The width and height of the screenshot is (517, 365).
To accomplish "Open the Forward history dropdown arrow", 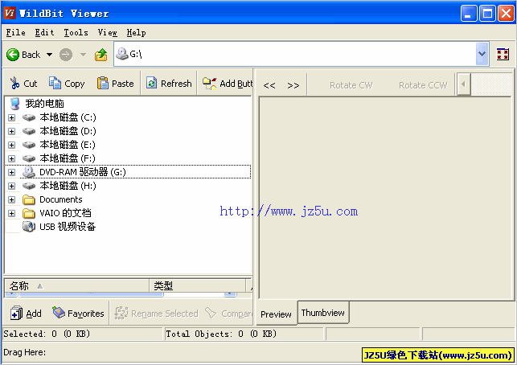I will [x=83, y=55].
